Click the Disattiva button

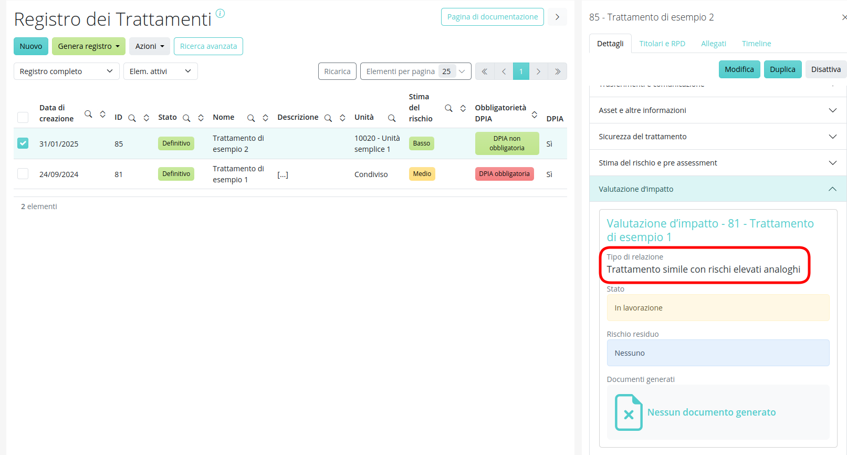click(826, 69)
